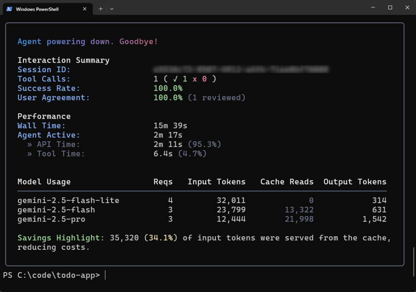
Task: Click the PowerShell icon in the tab
Action: coord(9,9)
